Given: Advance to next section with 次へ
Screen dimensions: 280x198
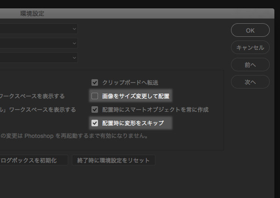Looking at the screenshot, I should [250, 82].
